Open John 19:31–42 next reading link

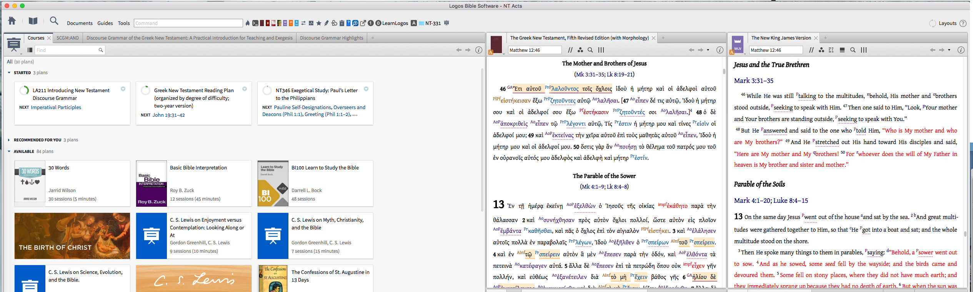168,115
